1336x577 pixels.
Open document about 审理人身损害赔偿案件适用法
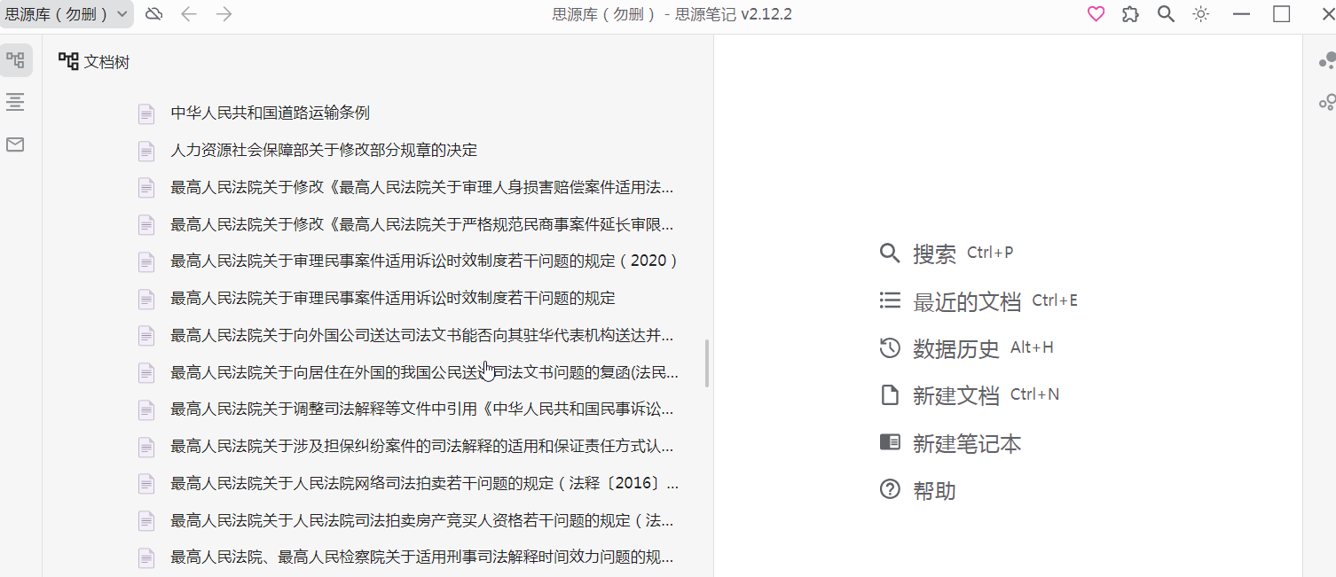coord(422,187)
